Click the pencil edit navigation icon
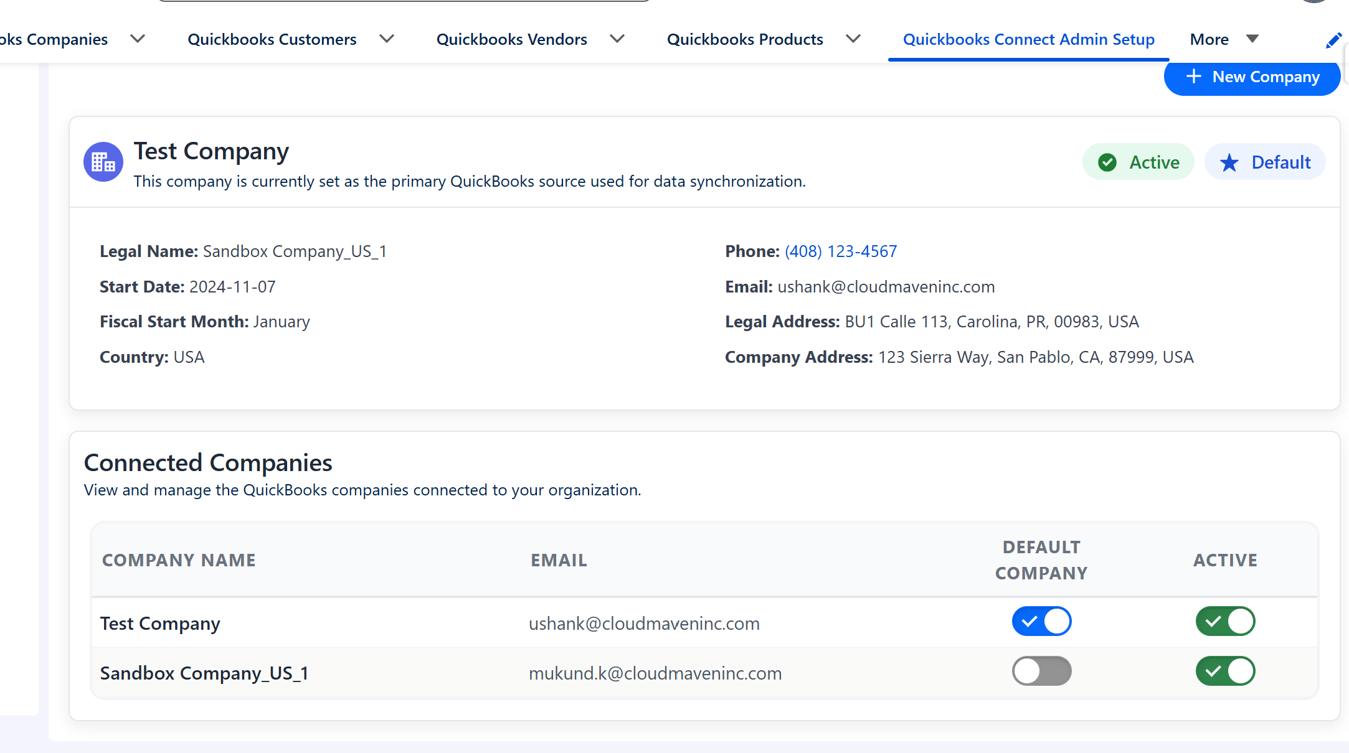1349x753 pixels. [1333, 40]
